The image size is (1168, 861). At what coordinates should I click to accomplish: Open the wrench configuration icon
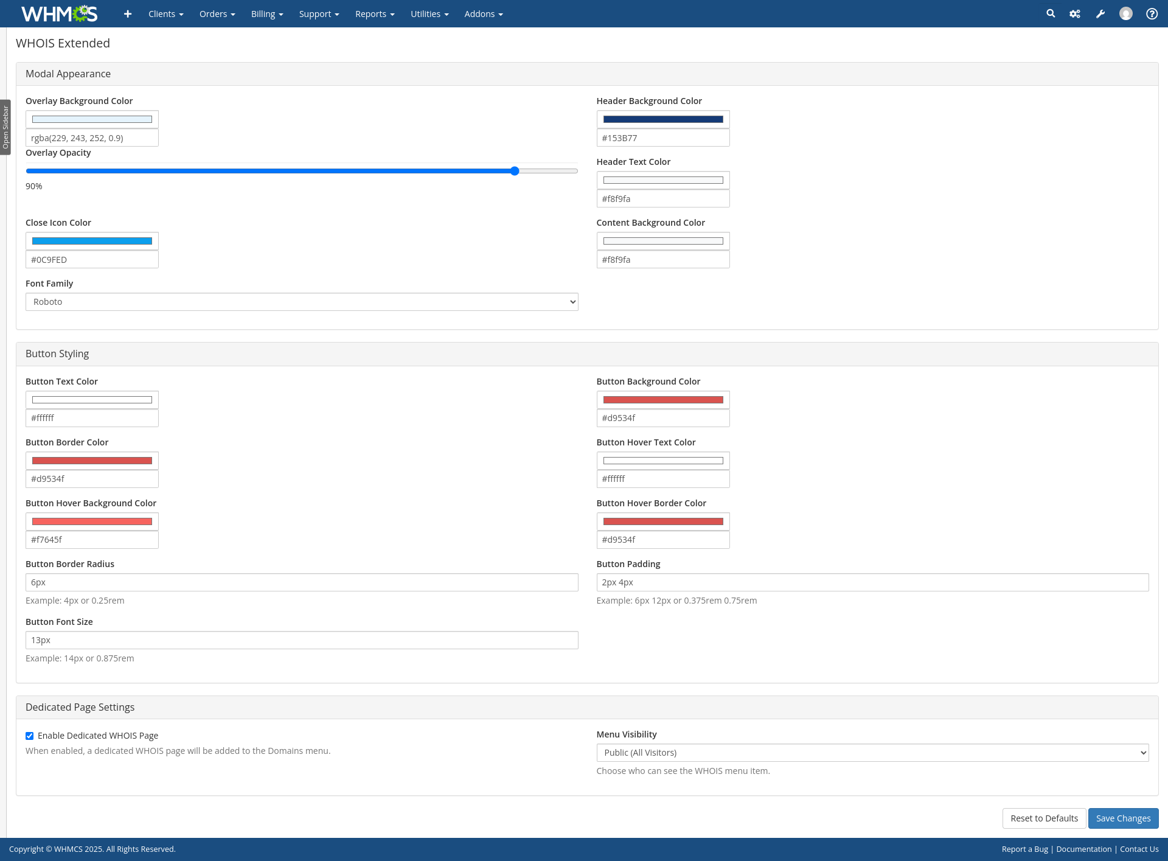coord(1100,14)
